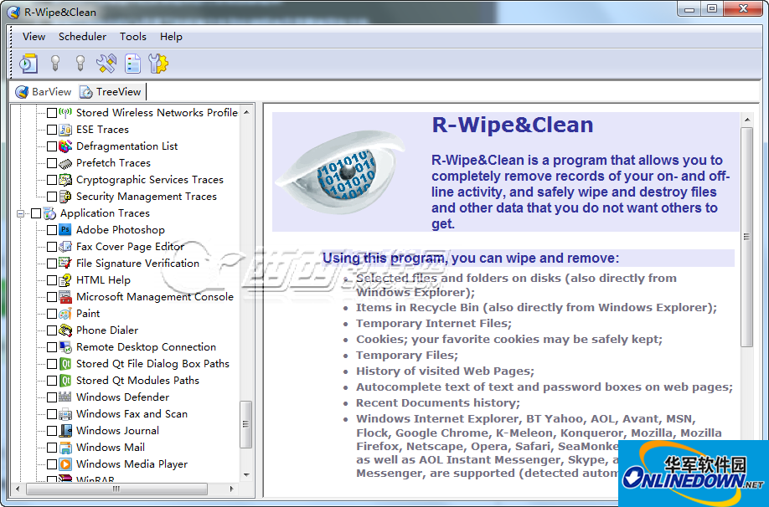Click the Windows Defender wall icon
This screenshot has width=769, height=507.
coord(65,397)
